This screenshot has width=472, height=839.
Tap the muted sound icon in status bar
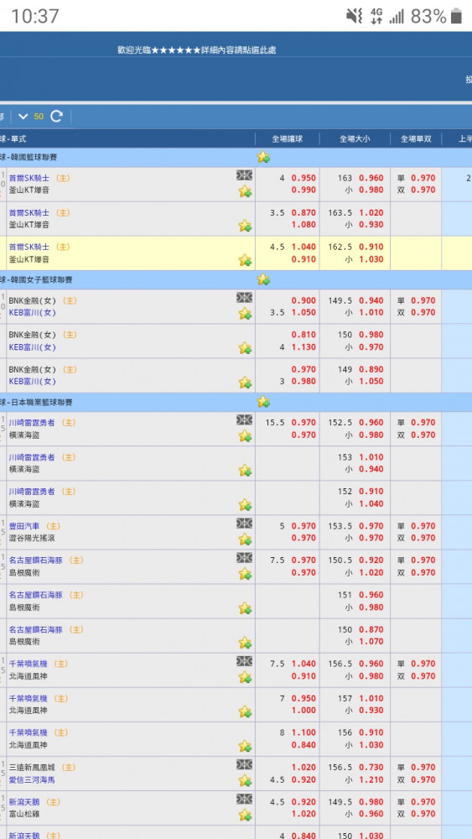click(x=355, y=16)
